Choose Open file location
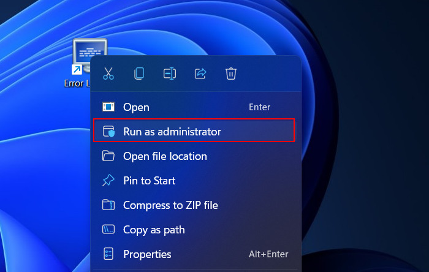Screen dimensions: 429x272 click(194, 156)
